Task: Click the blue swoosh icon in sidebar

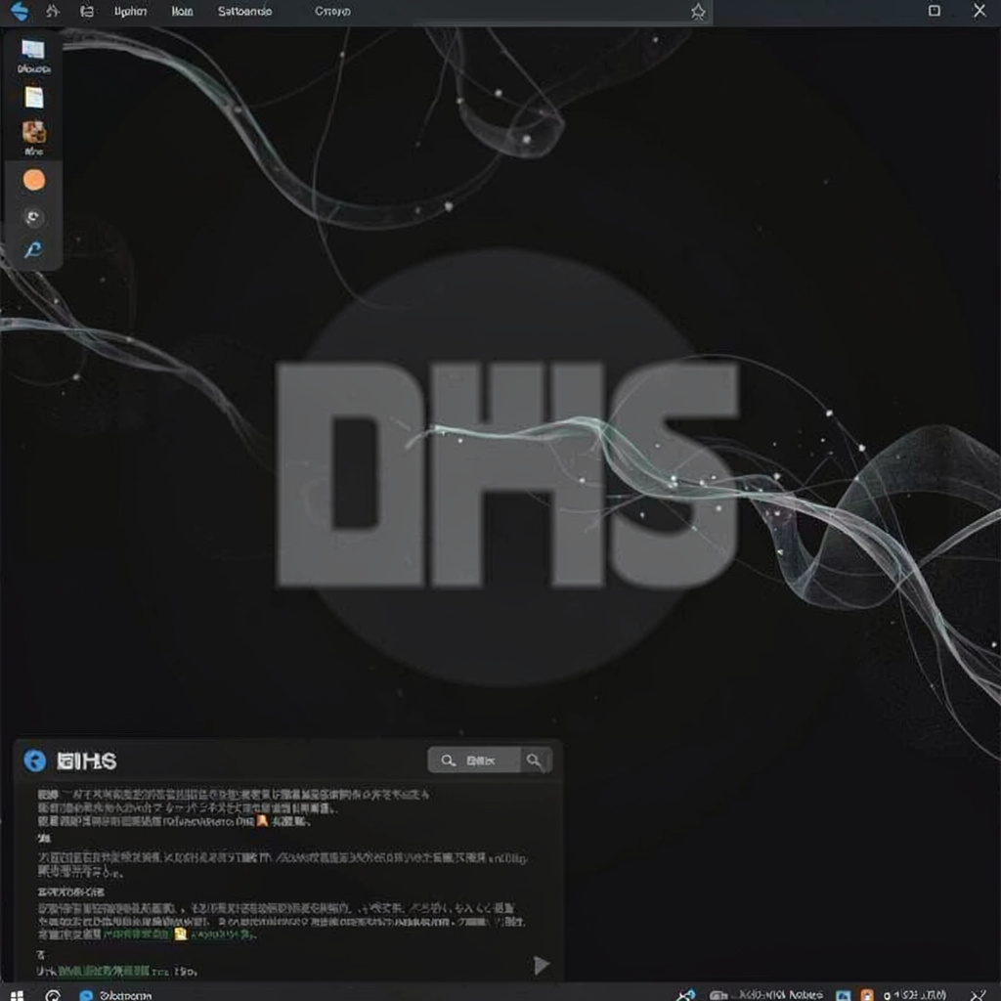Action: 33,249
